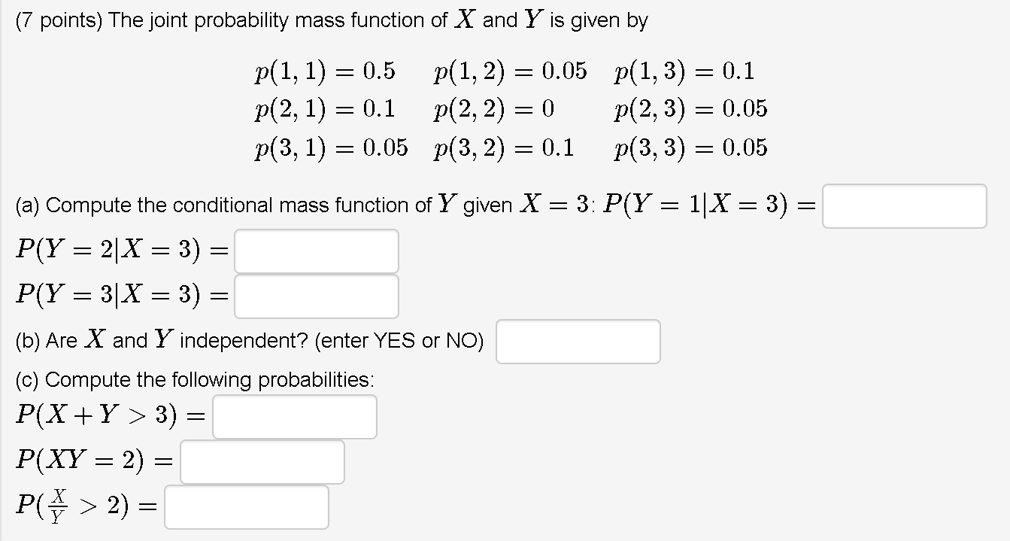Click the answer box for P(Y = 3|X = 3)

point(316,295)
